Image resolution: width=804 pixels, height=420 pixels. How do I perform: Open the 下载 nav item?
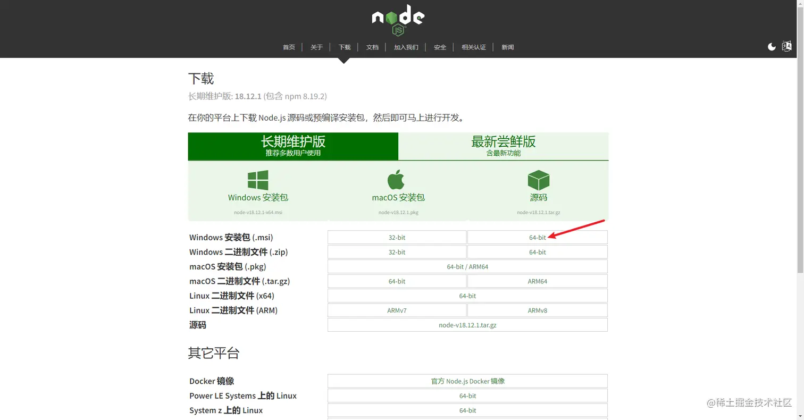coord(344,47)
